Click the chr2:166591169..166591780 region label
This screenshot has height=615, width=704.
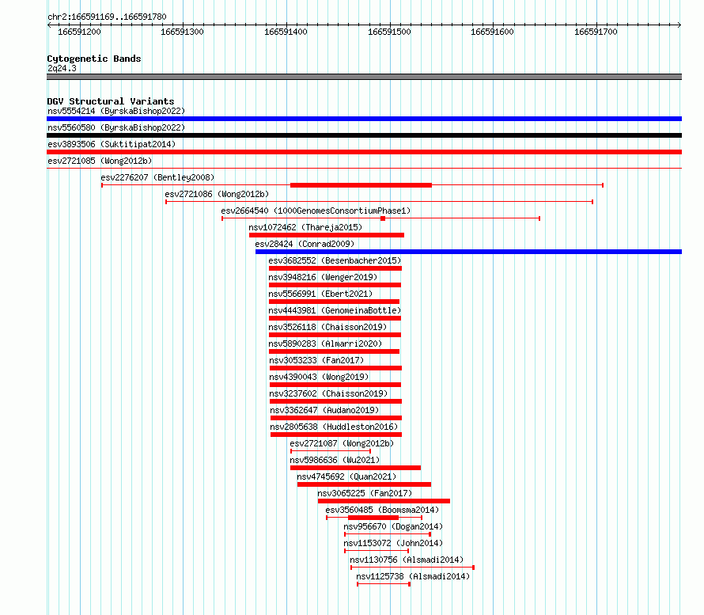tap(107, 17)
